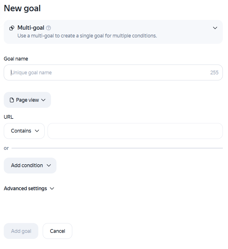Click the Multi-goal overlapping circles icon
This screenshot has height=249, width=228.
pos(12,28)
